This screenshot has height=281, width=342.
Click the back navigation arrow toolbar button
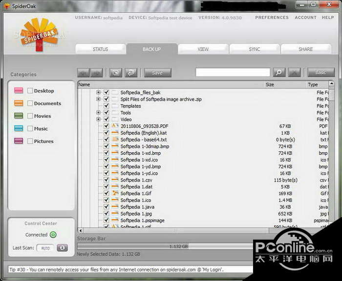pyautogui.click(x=84, y=73)
